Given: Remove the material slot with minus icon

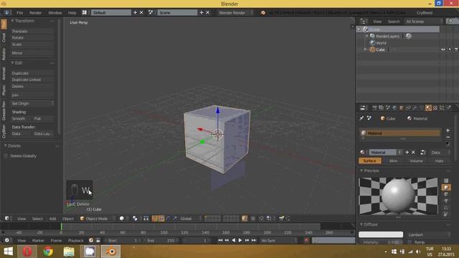Looking at the screenshot, I should [x=448, y=137].
